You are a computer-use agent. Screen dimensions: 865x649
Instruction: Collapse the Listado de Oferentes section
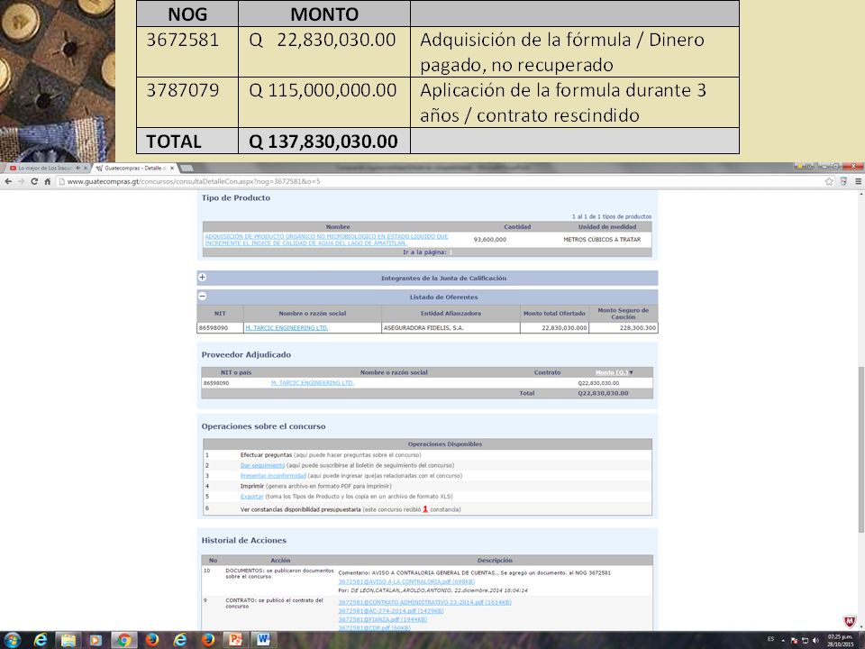[203, 296]
